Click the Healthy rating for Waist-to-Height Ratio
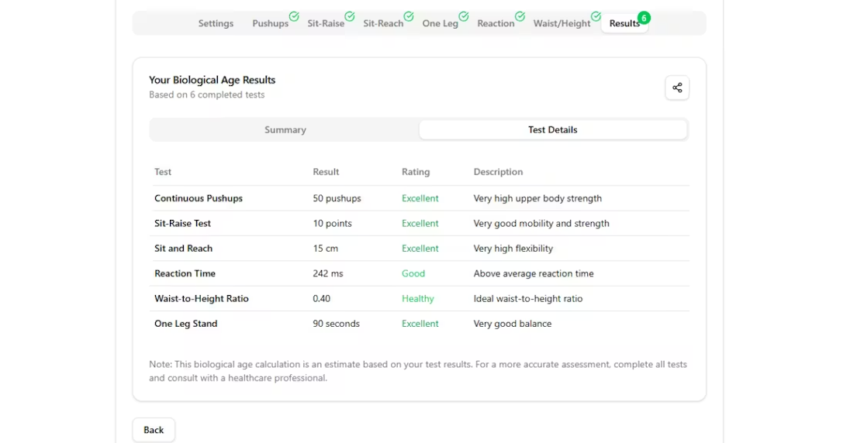This screenshot has height=443, width=850. coord(417,298)
